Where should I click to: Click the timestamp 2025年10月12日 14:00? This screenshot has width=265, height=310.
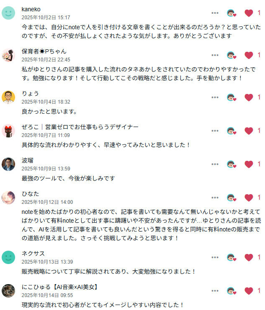(47, 202)
